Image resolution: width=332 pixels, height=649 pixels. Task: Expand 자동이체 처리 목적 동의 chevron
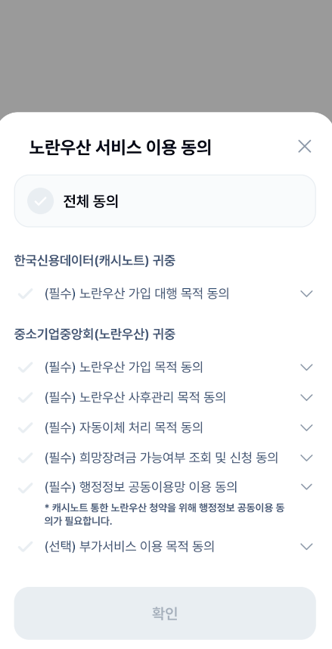coord(306,427)
